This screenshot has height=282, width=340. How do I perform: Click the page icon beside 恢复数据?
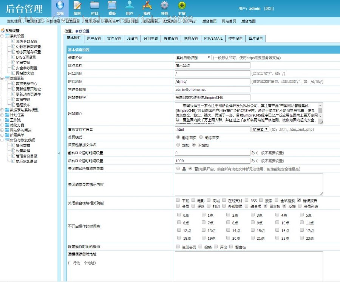13,150
